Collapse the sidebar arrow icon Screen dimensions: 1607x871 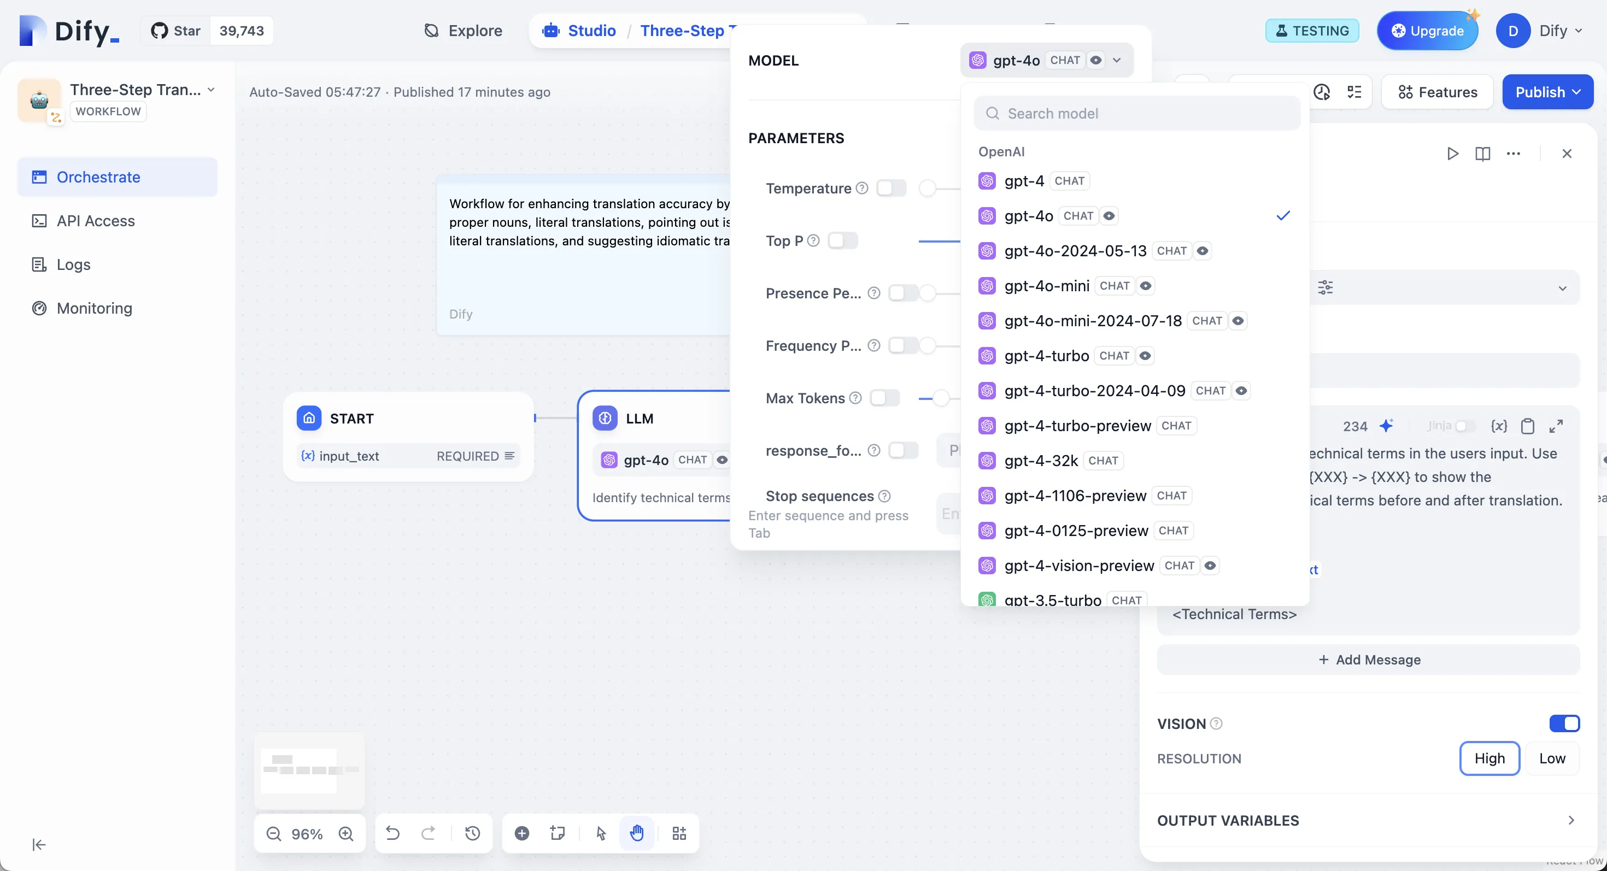(x=39, y=844)
